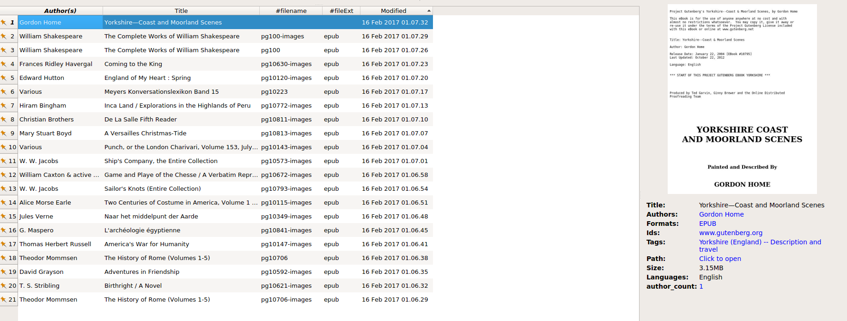Select the pg100-images filename cell
The width and height of the screenshot is (847, 321).
click(291, 36)
